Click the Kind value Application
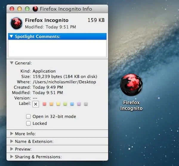 coord(44,71)
